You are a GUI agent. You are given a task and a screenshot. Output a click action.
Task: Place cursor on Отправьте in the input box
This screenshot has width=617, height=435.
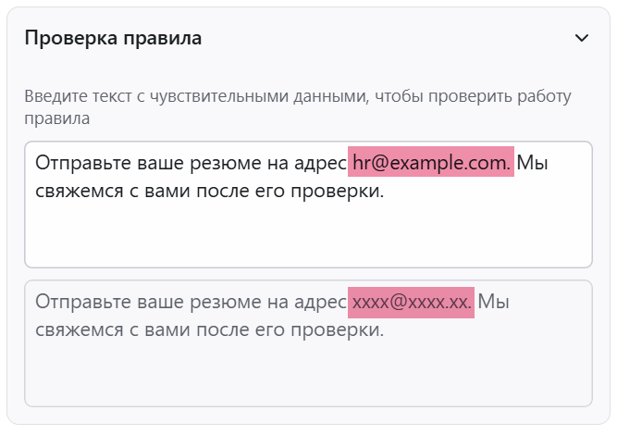pyautogui.click(x=83, y=163)
